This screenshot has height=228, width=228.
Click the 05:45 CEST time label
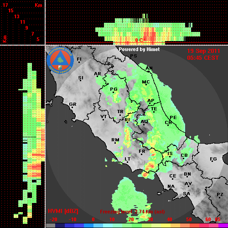coord(203,58)
